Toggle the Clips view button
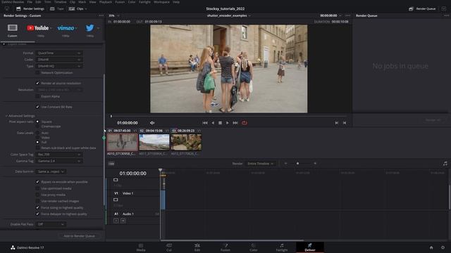The width and height of the screenshot is (451, 253). click(77, 9)
